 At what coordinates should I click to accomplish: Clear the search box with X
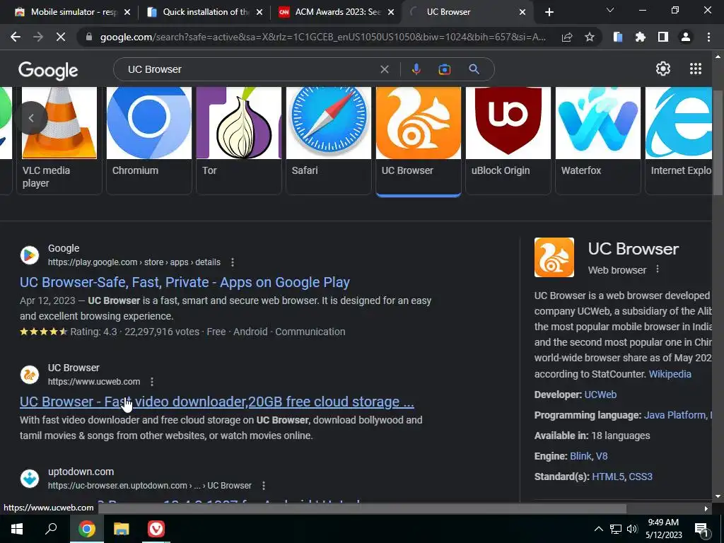[x=384, y=69]
